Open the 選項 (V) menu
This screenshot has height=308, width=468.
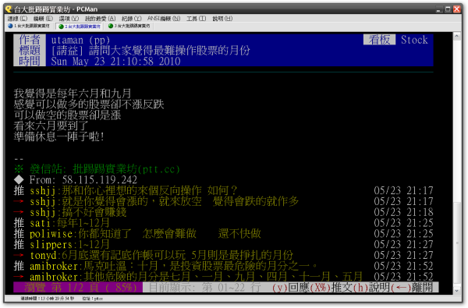click(69, 19)
